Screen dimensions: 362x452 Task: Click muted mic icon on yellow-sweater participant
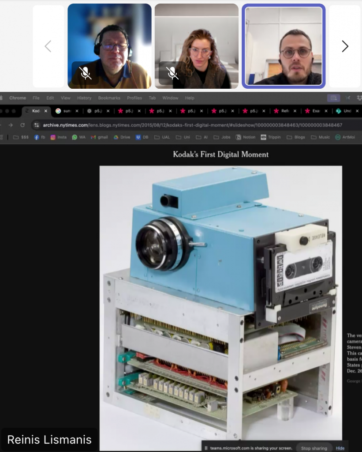pyautogui.click(x=85, y=73)
